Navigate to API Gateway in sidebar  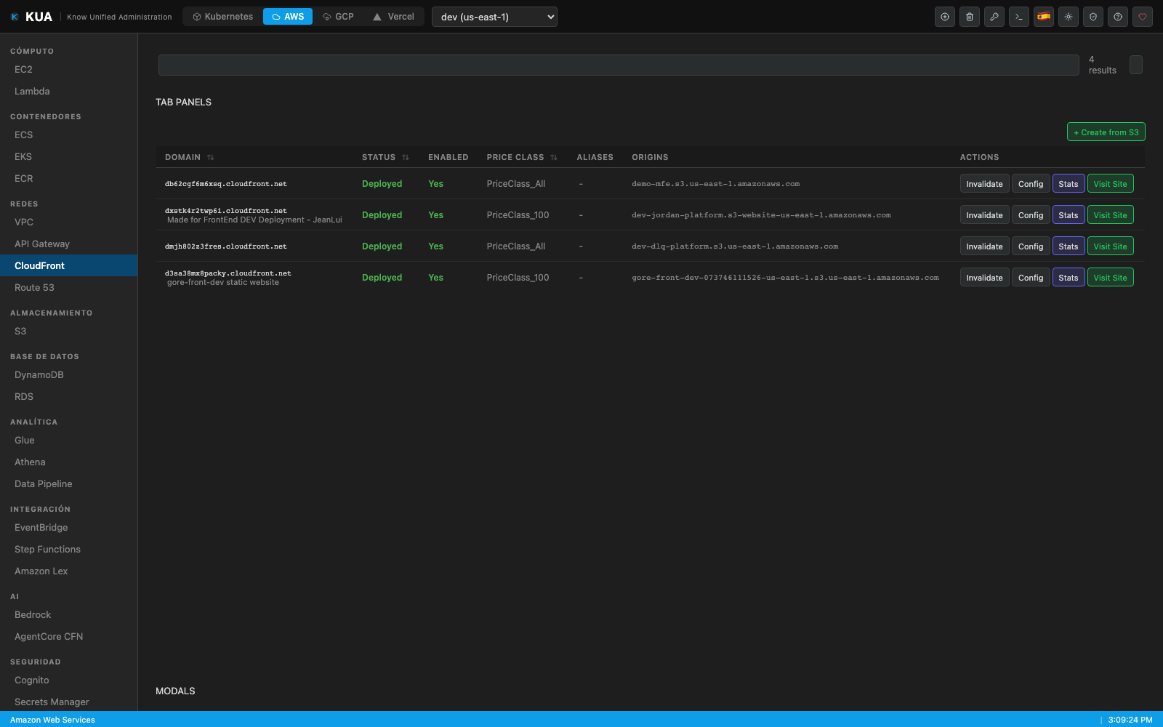(69, 244)
